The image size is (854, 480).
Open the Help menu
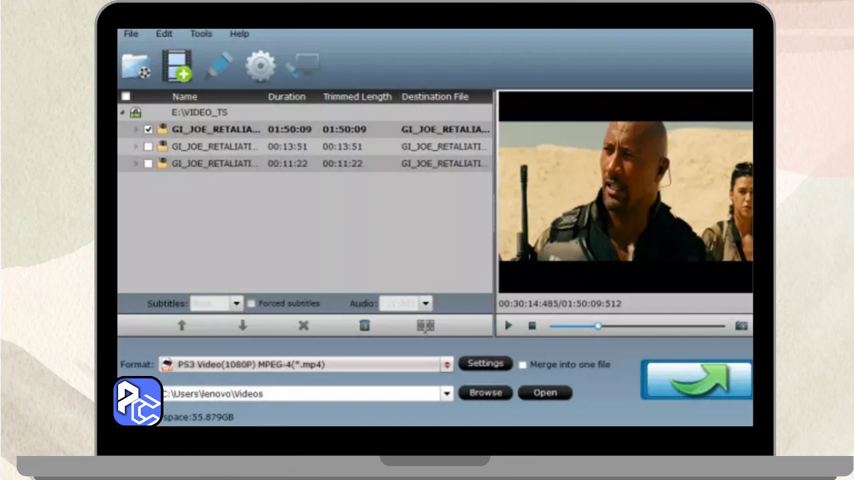[x=240, y=34]
